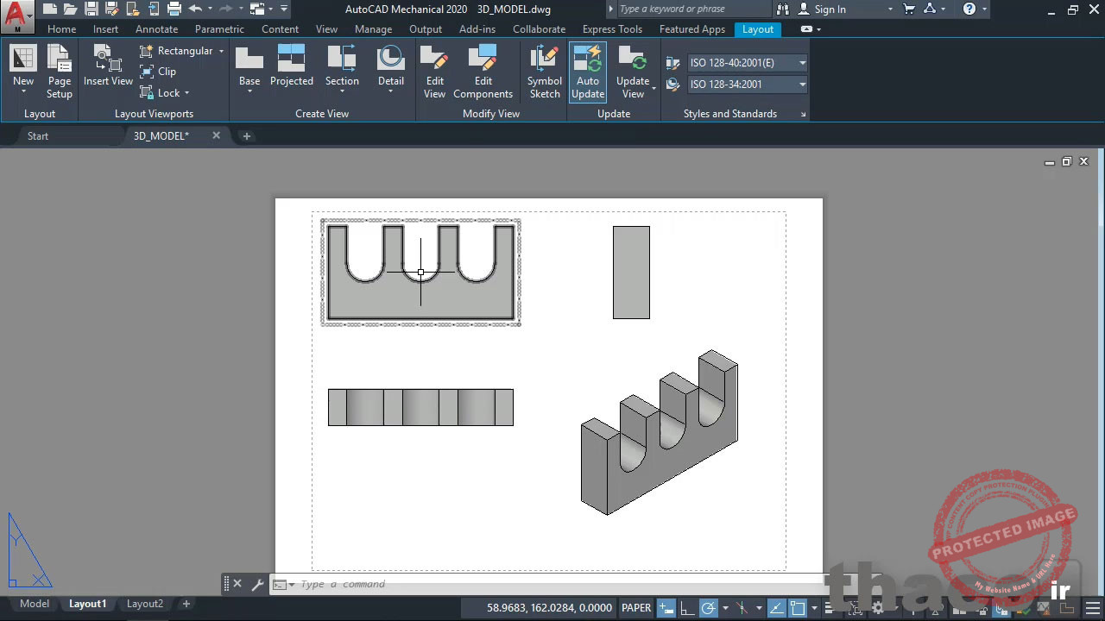Open the Home ribbon tab
Screen dimensions: 1105x621
pos(61,28)
